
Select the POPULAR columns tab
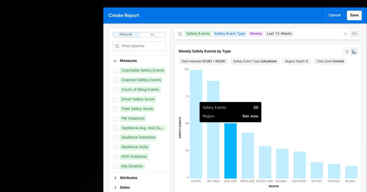[x=126, y=35]
